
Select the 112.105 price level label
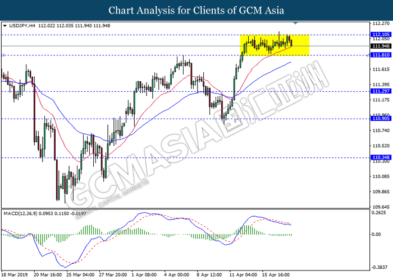(x=381, y=35)
